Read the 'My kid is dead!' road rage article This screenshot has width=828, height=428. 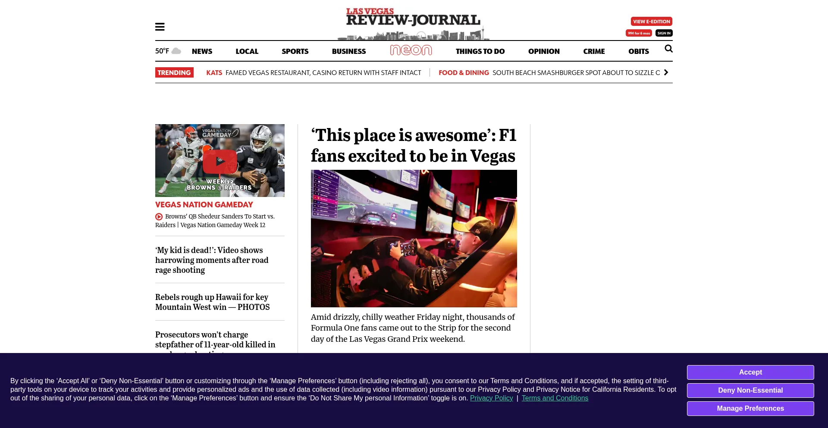[x=212, y=260]
